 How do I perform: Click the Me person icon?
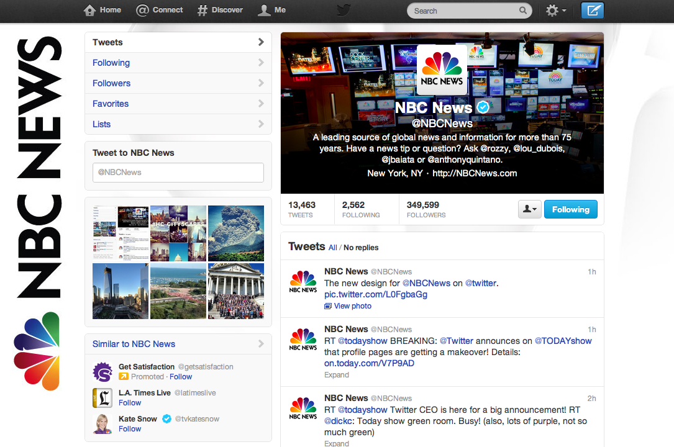(x=264, y=10)
